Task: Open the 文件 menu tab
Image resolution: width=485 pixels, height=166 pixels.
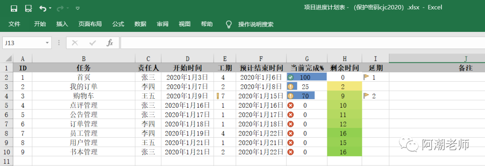Action: [x=14, y=24]
